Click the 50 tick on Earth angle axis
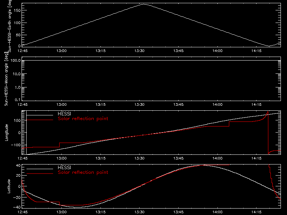Image resolution: width=287 pixels, height=215 pixels. (18, 35)
